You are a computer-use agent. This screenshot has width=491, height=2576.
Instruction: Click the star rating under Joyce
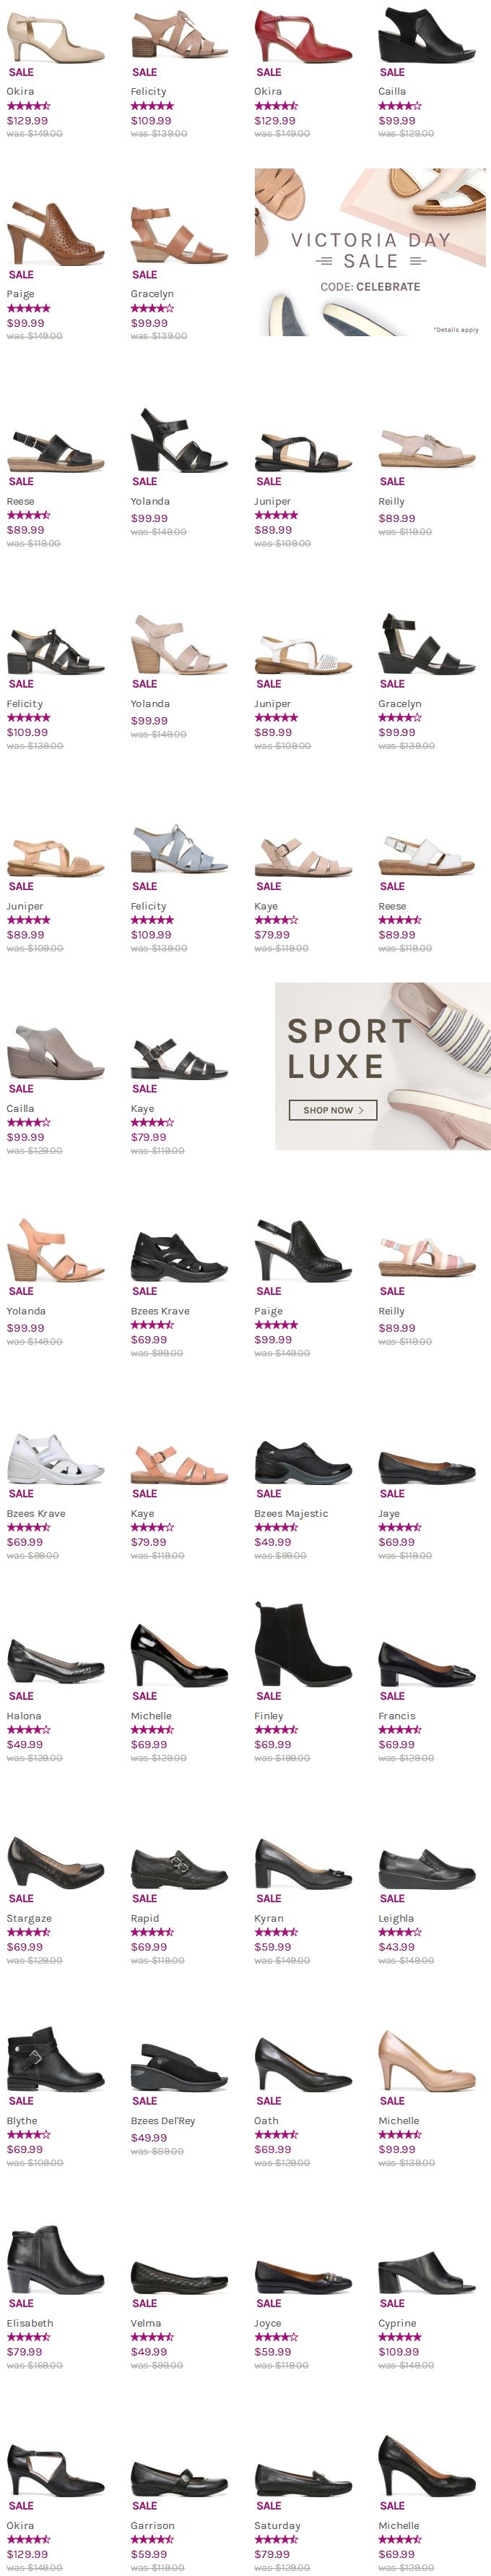tap(275, 2338)
